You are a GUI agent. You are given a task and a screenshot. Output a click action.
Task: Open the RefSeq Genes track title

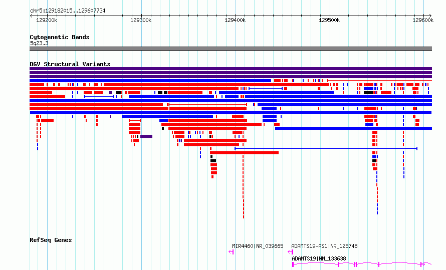tap(51, 240)
